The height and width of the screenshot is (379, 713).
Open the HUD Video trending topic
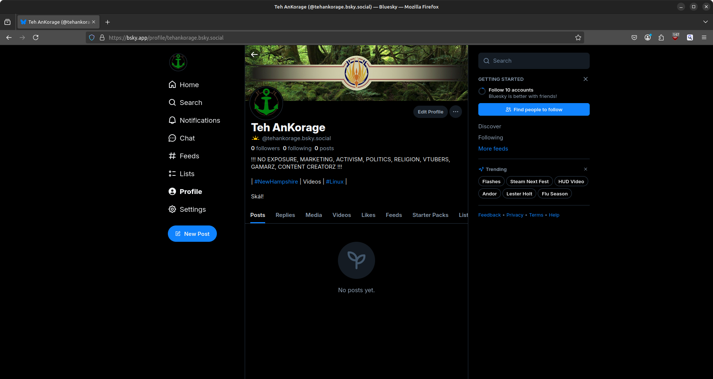click(571, 181)
